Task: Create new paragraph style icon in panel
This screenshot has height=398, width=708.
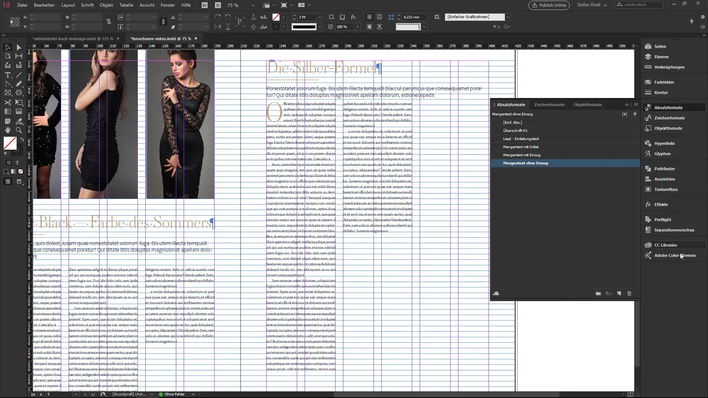Action: pyautogui.click(x=619, y=294)
